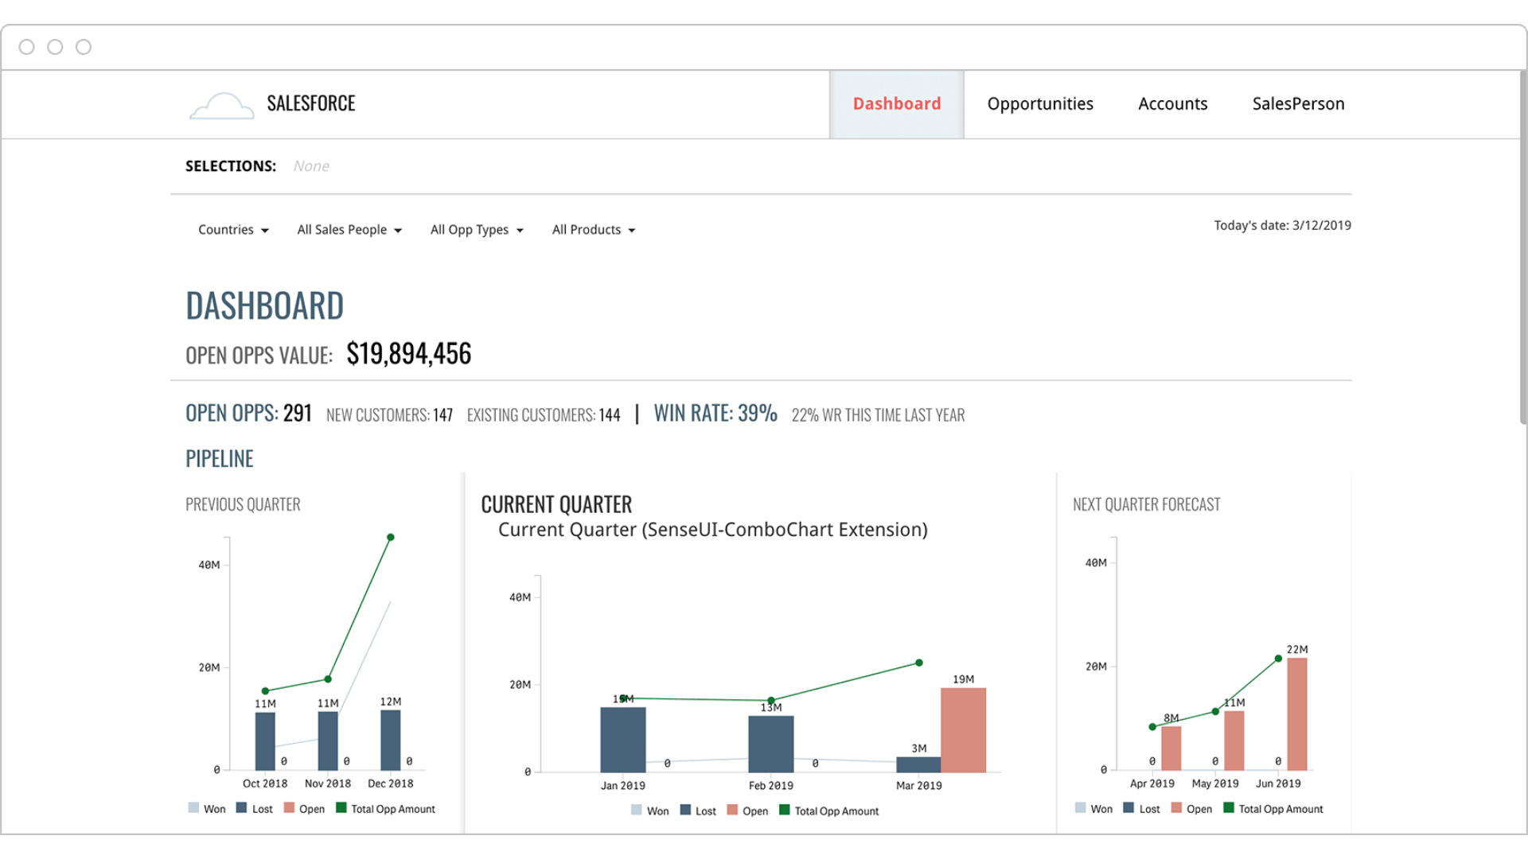This screenshot has height=859, width=1528.
Task: Click the Dec 2018 Lost bar labeled 12M
Action: 391,740
